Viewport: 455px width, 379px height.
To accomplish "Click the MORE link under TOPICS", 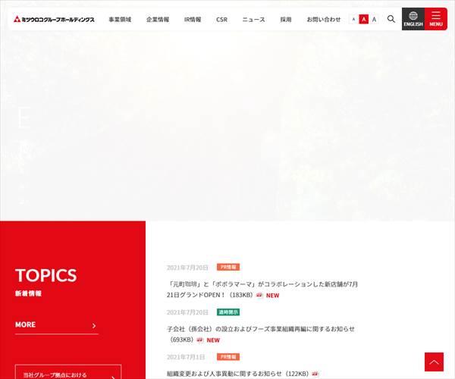I will pos(57,325).
